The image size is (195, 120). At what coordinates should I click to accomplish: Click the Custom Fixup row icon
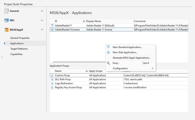pos(52,75)
